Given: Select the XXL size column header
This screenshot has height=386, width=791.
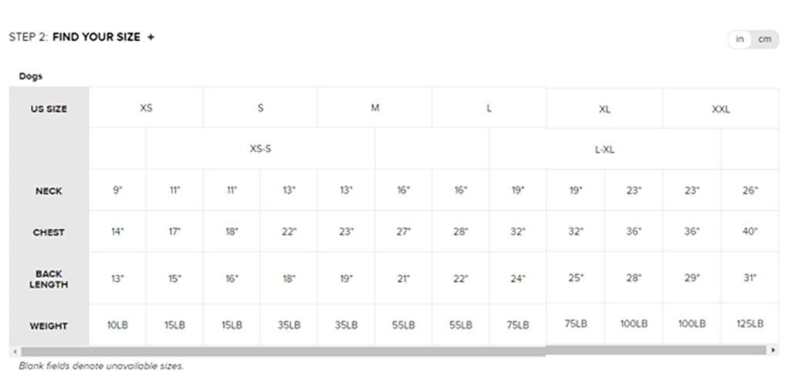Looking at the screenshot, I should (721, 110).
